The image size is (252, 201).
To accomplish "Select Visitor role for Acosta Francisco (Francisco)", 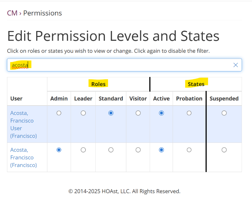I will pyautogui.click(x=138, y=150).
